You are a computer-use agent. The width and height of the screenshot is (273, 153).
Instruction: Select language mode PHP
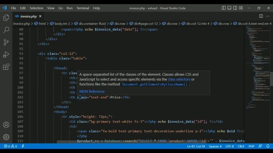pos(251,146)
